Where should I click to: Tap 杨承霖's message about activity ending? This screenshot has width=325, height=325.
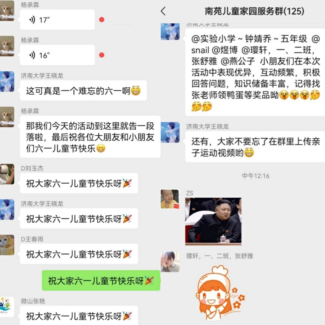pos(90,137)
